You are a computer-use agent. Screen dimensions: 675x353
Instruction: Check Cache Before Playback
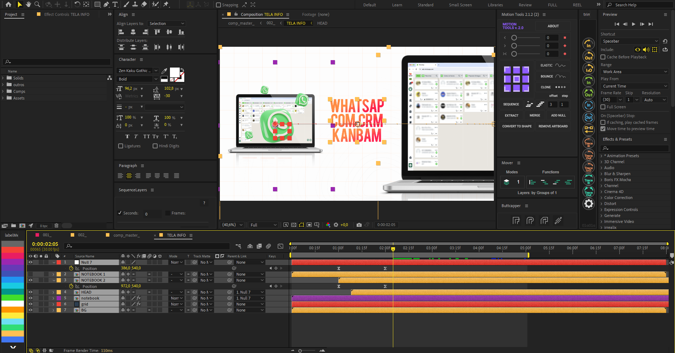[x=603, y=57]
